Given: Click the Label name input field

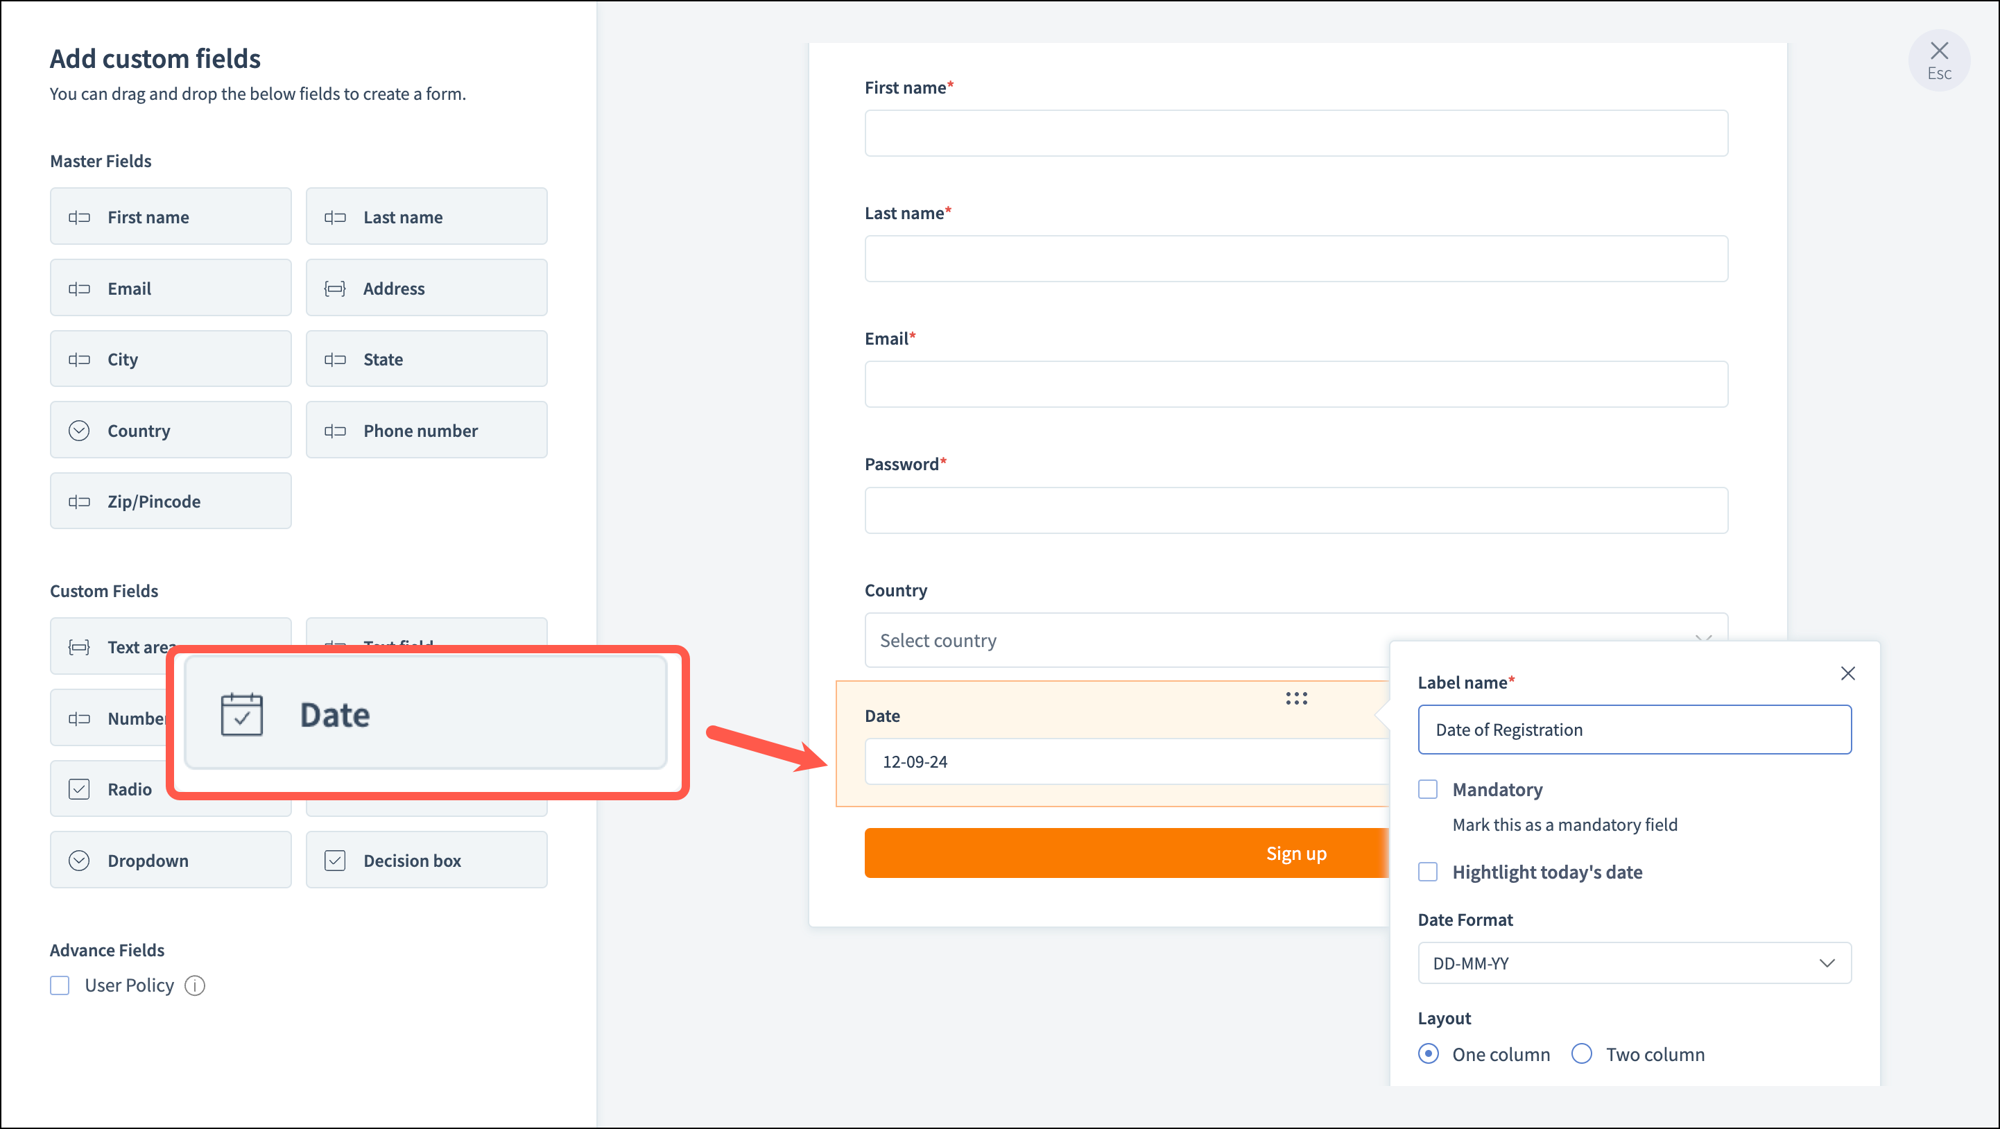Looking at the screenshot, I should [x=1635, y=729].
